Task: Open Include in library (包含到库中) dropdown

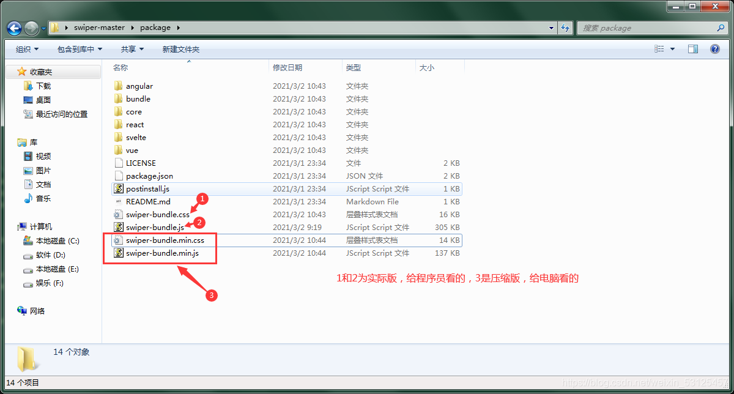Action: [x=80, y=49]
